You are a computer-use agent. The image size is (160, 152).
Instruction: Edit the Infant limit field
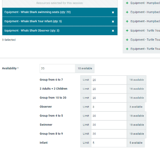coord(109,143)
